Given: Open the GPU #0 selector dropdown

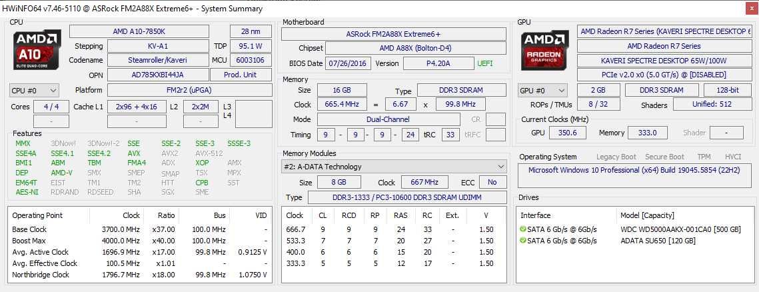Looking at the screenshot, I should tap(542, 91).
